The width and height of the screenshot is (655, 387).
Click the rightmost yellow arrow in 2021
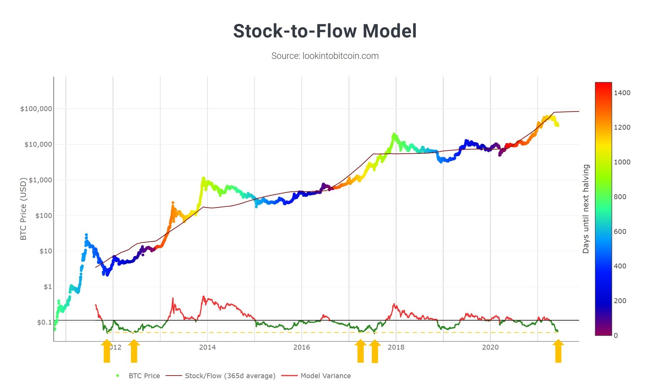click(558, 351)
